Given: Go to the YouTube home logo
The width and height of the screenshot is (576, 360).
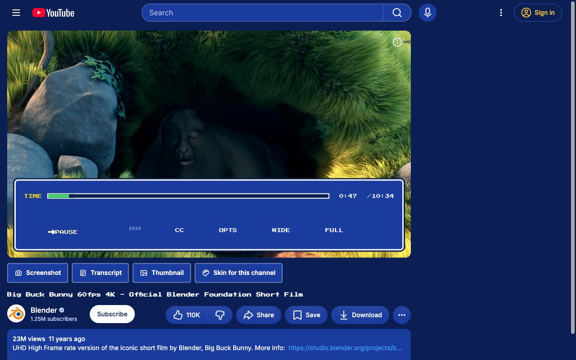Looking at the screenshot, I should 54,13.
